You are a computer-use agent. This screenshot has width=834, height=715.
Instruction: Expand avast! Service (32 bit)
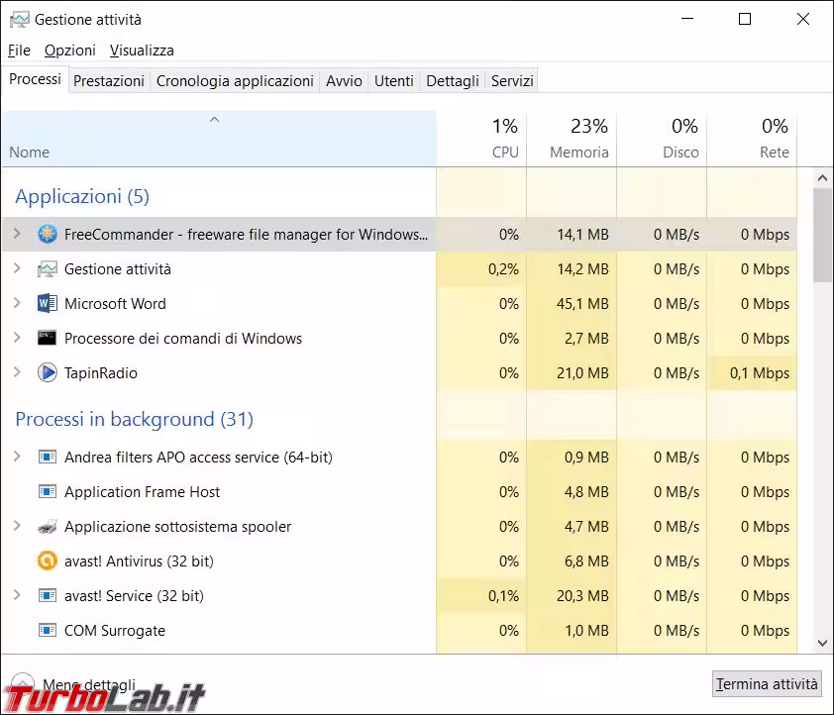click(17, 595)
